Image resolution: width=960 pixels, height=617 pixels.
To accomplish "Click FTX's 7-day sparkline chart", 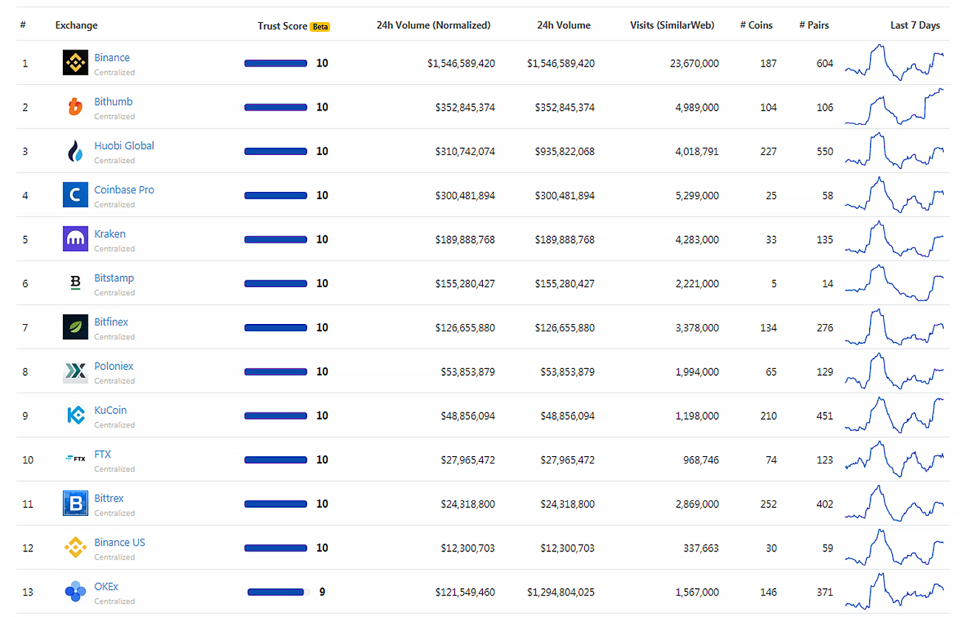I will 894,459.
